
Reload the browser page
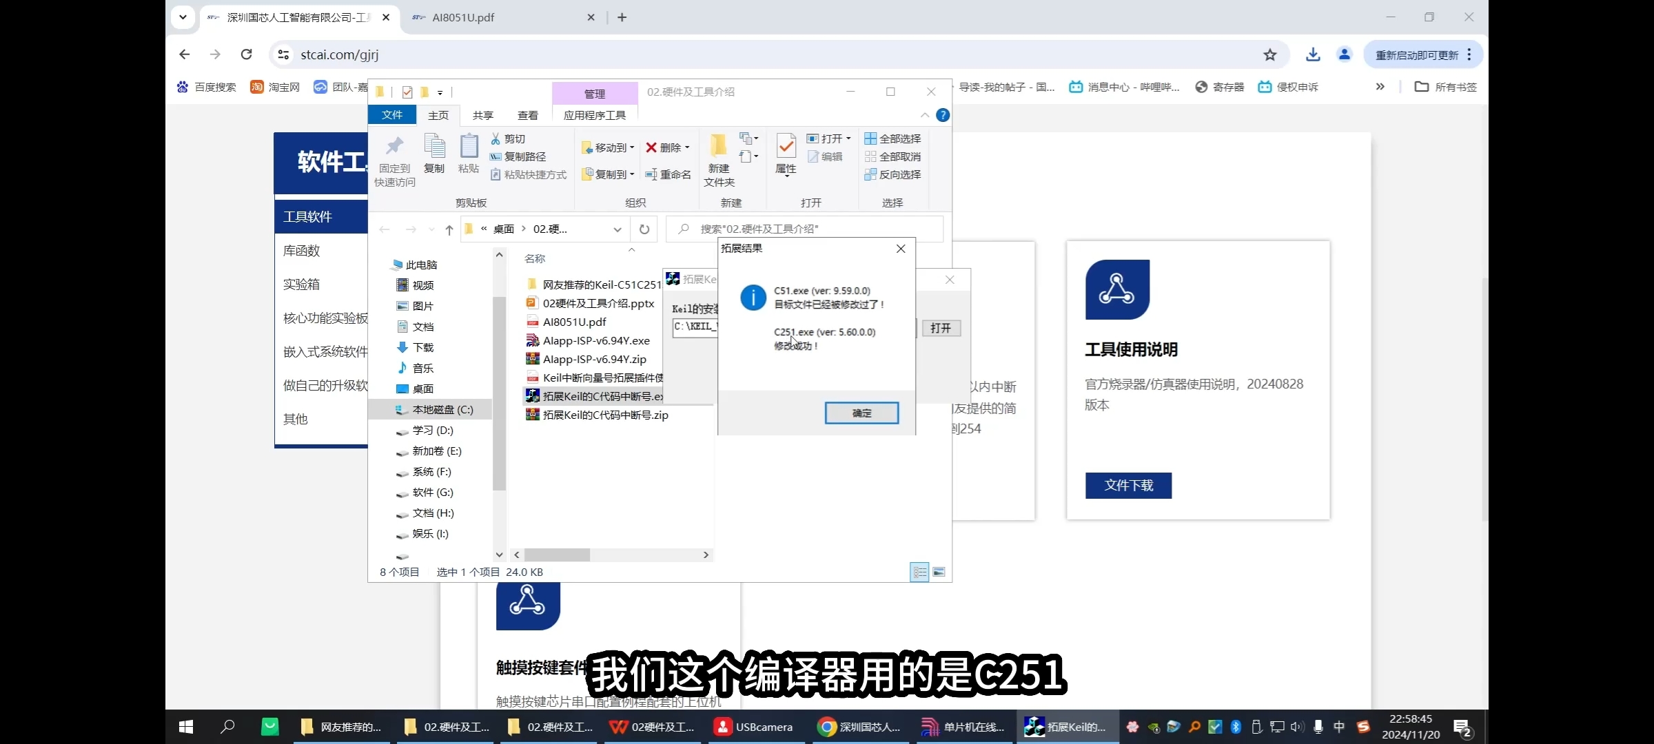tap(246, 54)
